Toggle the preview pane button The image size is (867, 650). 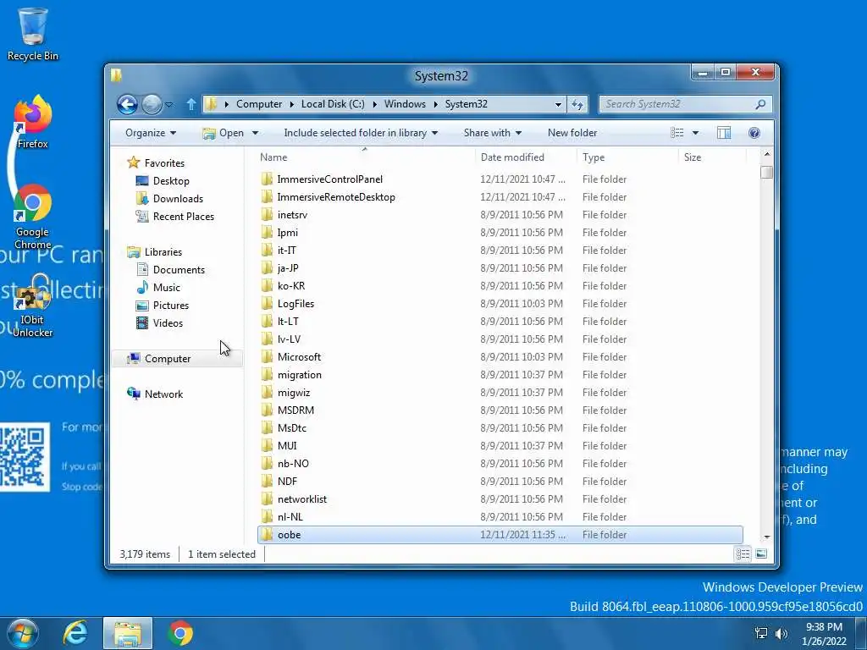click(x=724, y=133)
